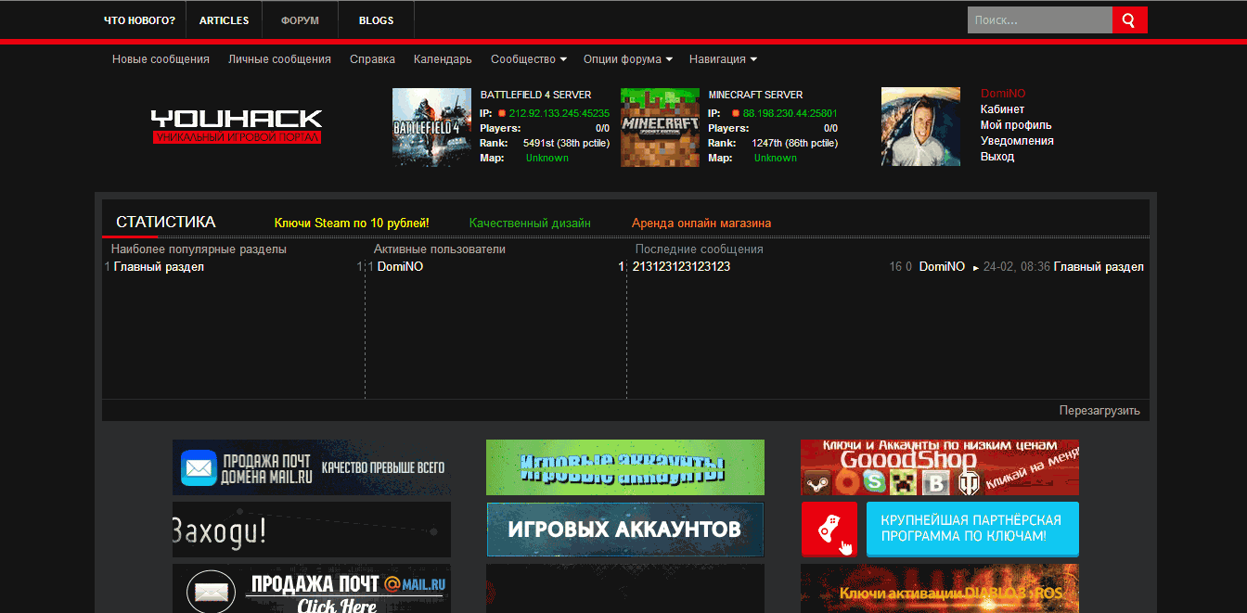Click the Заходи! banner

312,530
